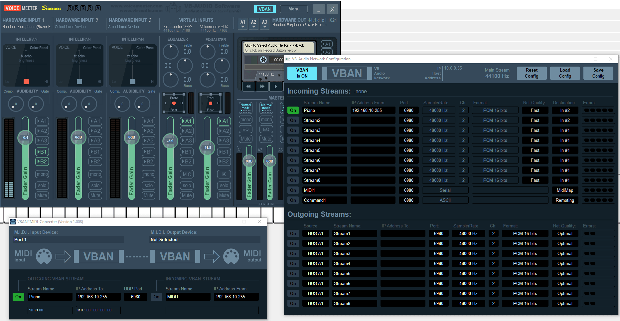Start playback in Voicemeeter cassette player

tap(276, 87)
